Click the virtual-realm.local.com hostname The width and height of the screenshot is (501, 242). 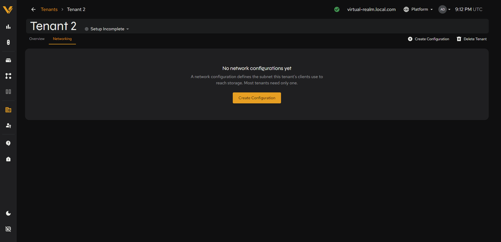[x=371, y=9]
